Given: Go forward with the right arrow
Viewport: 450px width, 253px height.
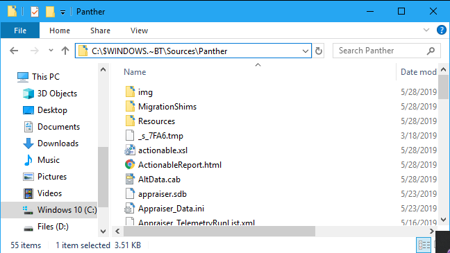Looking at the screenshot, I should tap(35, 51).
